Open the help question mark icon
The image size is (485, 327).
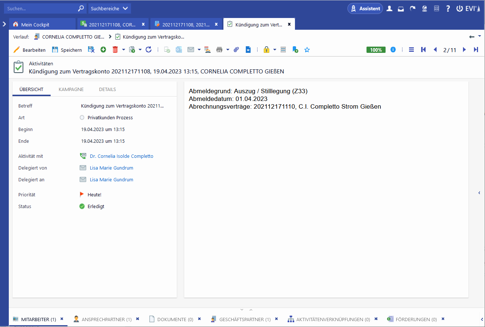(x=448, y=8)
